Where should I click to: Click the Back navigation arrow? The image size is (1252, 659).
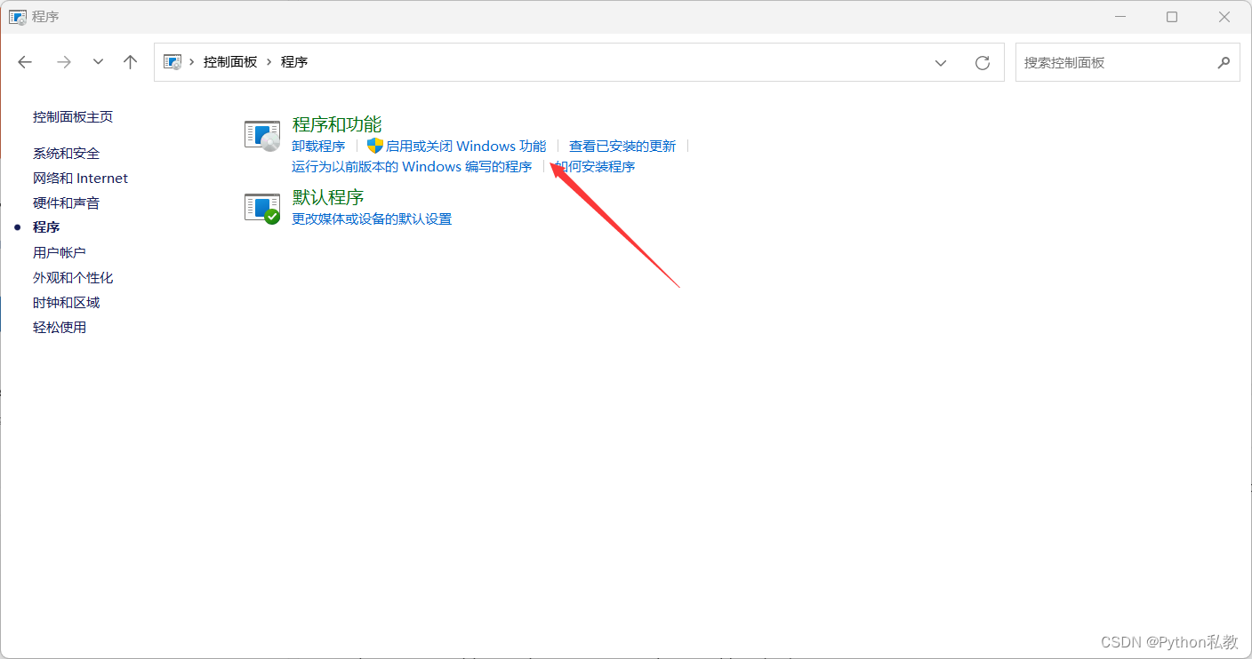[25, 62]
